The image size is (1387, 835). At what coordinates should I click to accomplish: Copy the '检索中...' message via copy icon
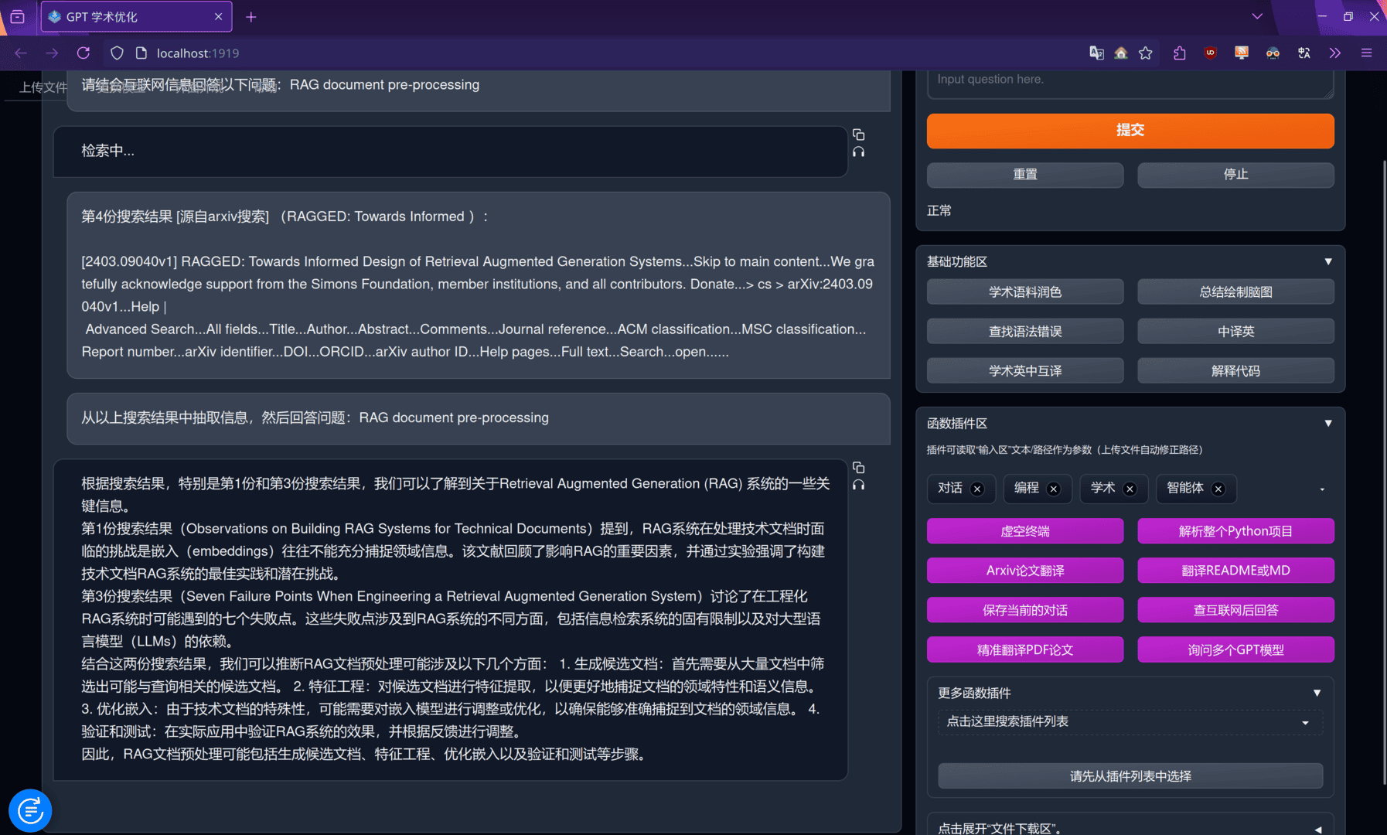pos(858,135)
